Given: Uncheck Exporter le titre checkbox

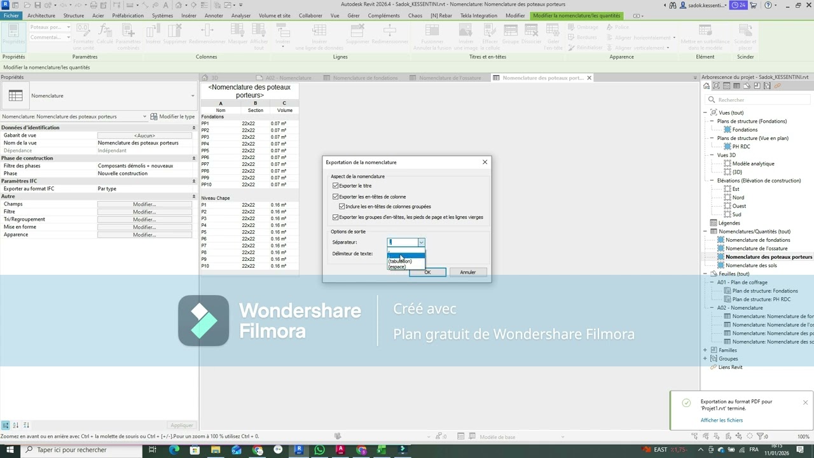Looking at the screenshot, I should click(336, 186).
